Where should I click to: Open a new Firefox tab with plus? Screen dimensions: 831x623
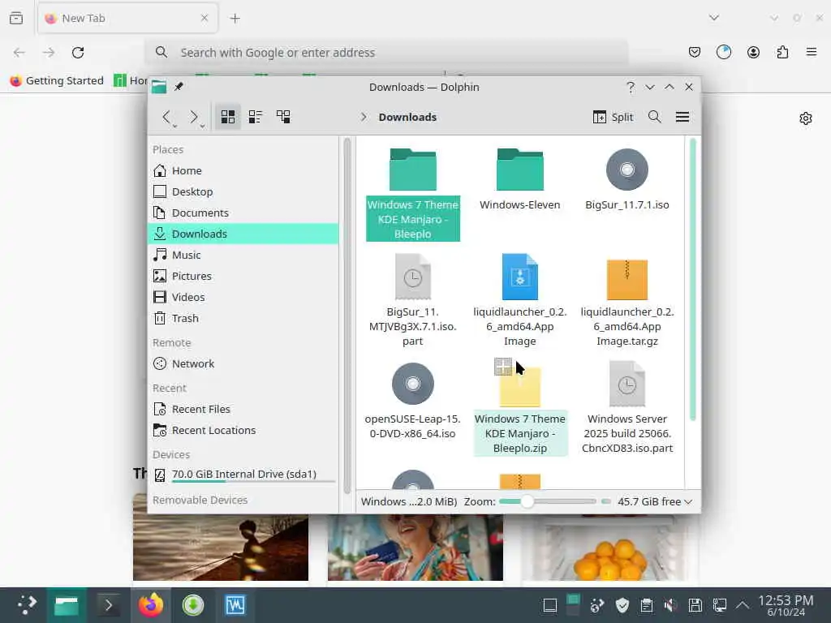click(235, 19)
